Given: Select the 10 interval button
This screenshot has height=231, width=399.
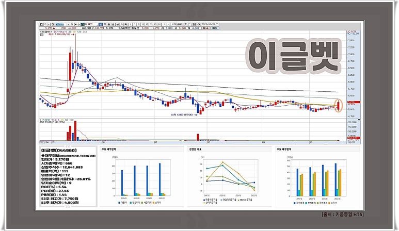Looking at the screenshot, I should pos(143,24).
